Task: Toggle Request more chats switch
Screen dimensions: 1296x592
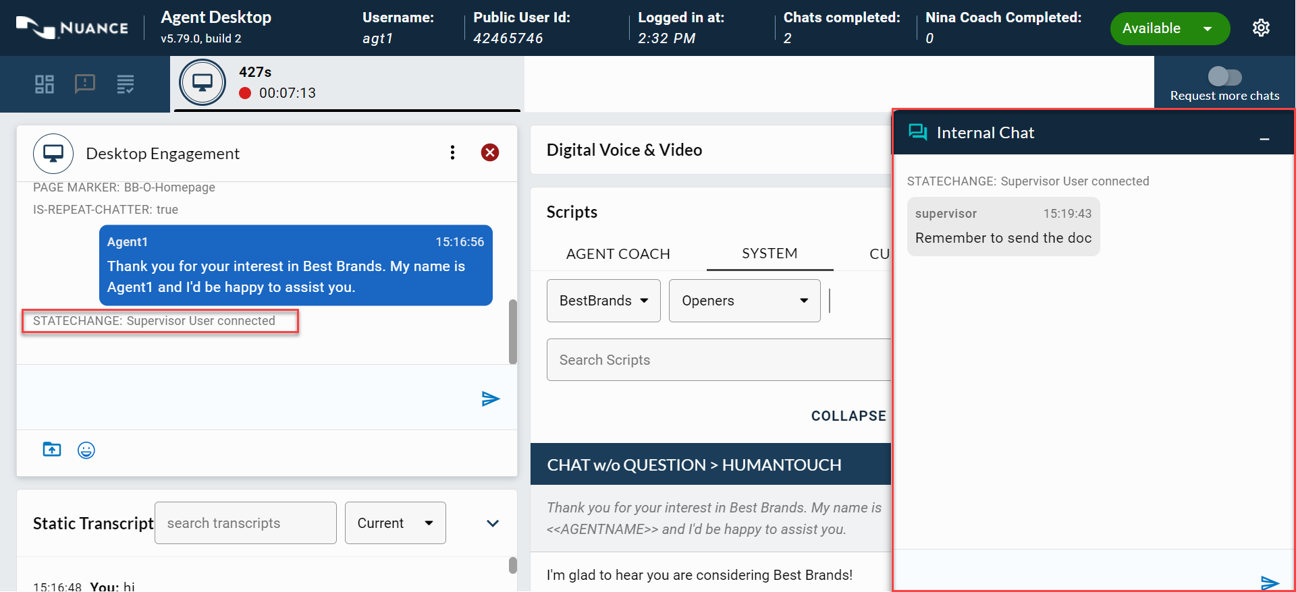Action: [1224, 77]
